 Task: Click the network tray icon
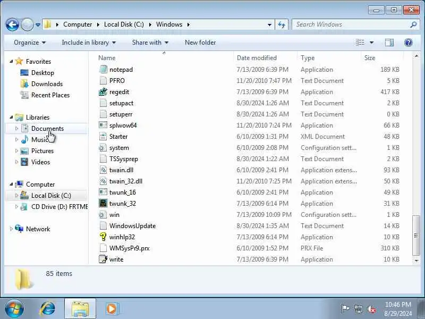358,309
